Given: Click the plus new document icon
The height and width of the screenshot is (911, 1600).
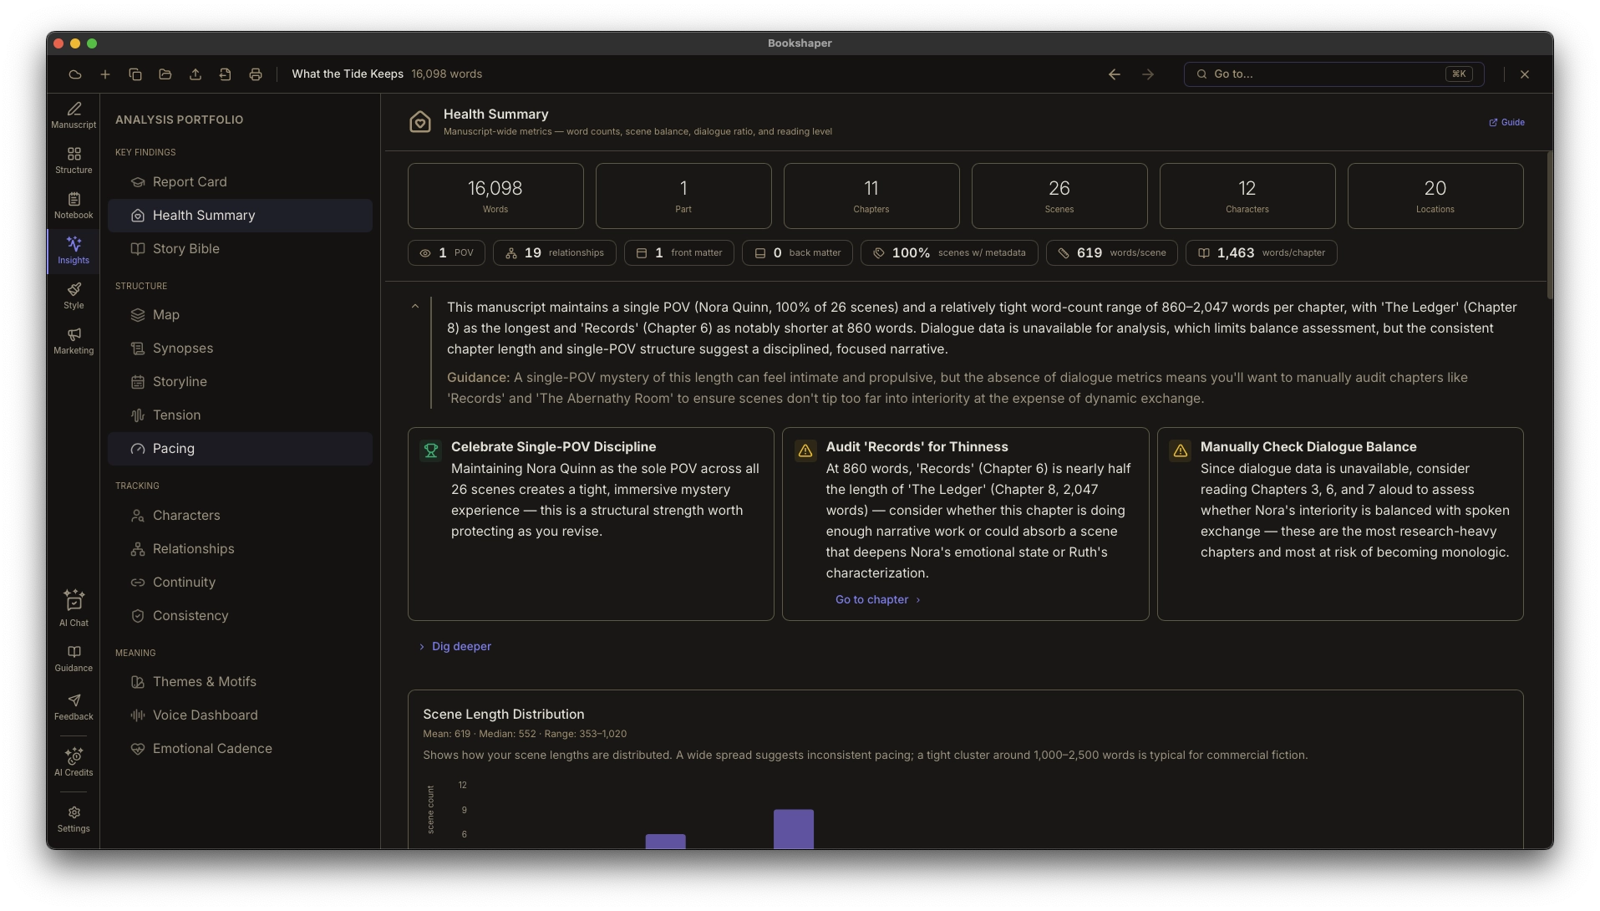Looking at the screenshot, I should click(x=105, y=74).
